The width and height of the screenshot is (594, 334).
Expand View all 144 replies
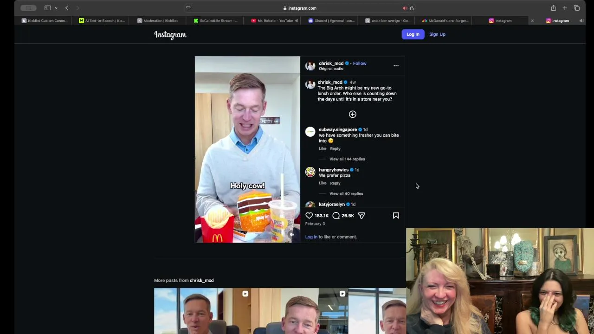pyautogui.click(x=347, y=159)
